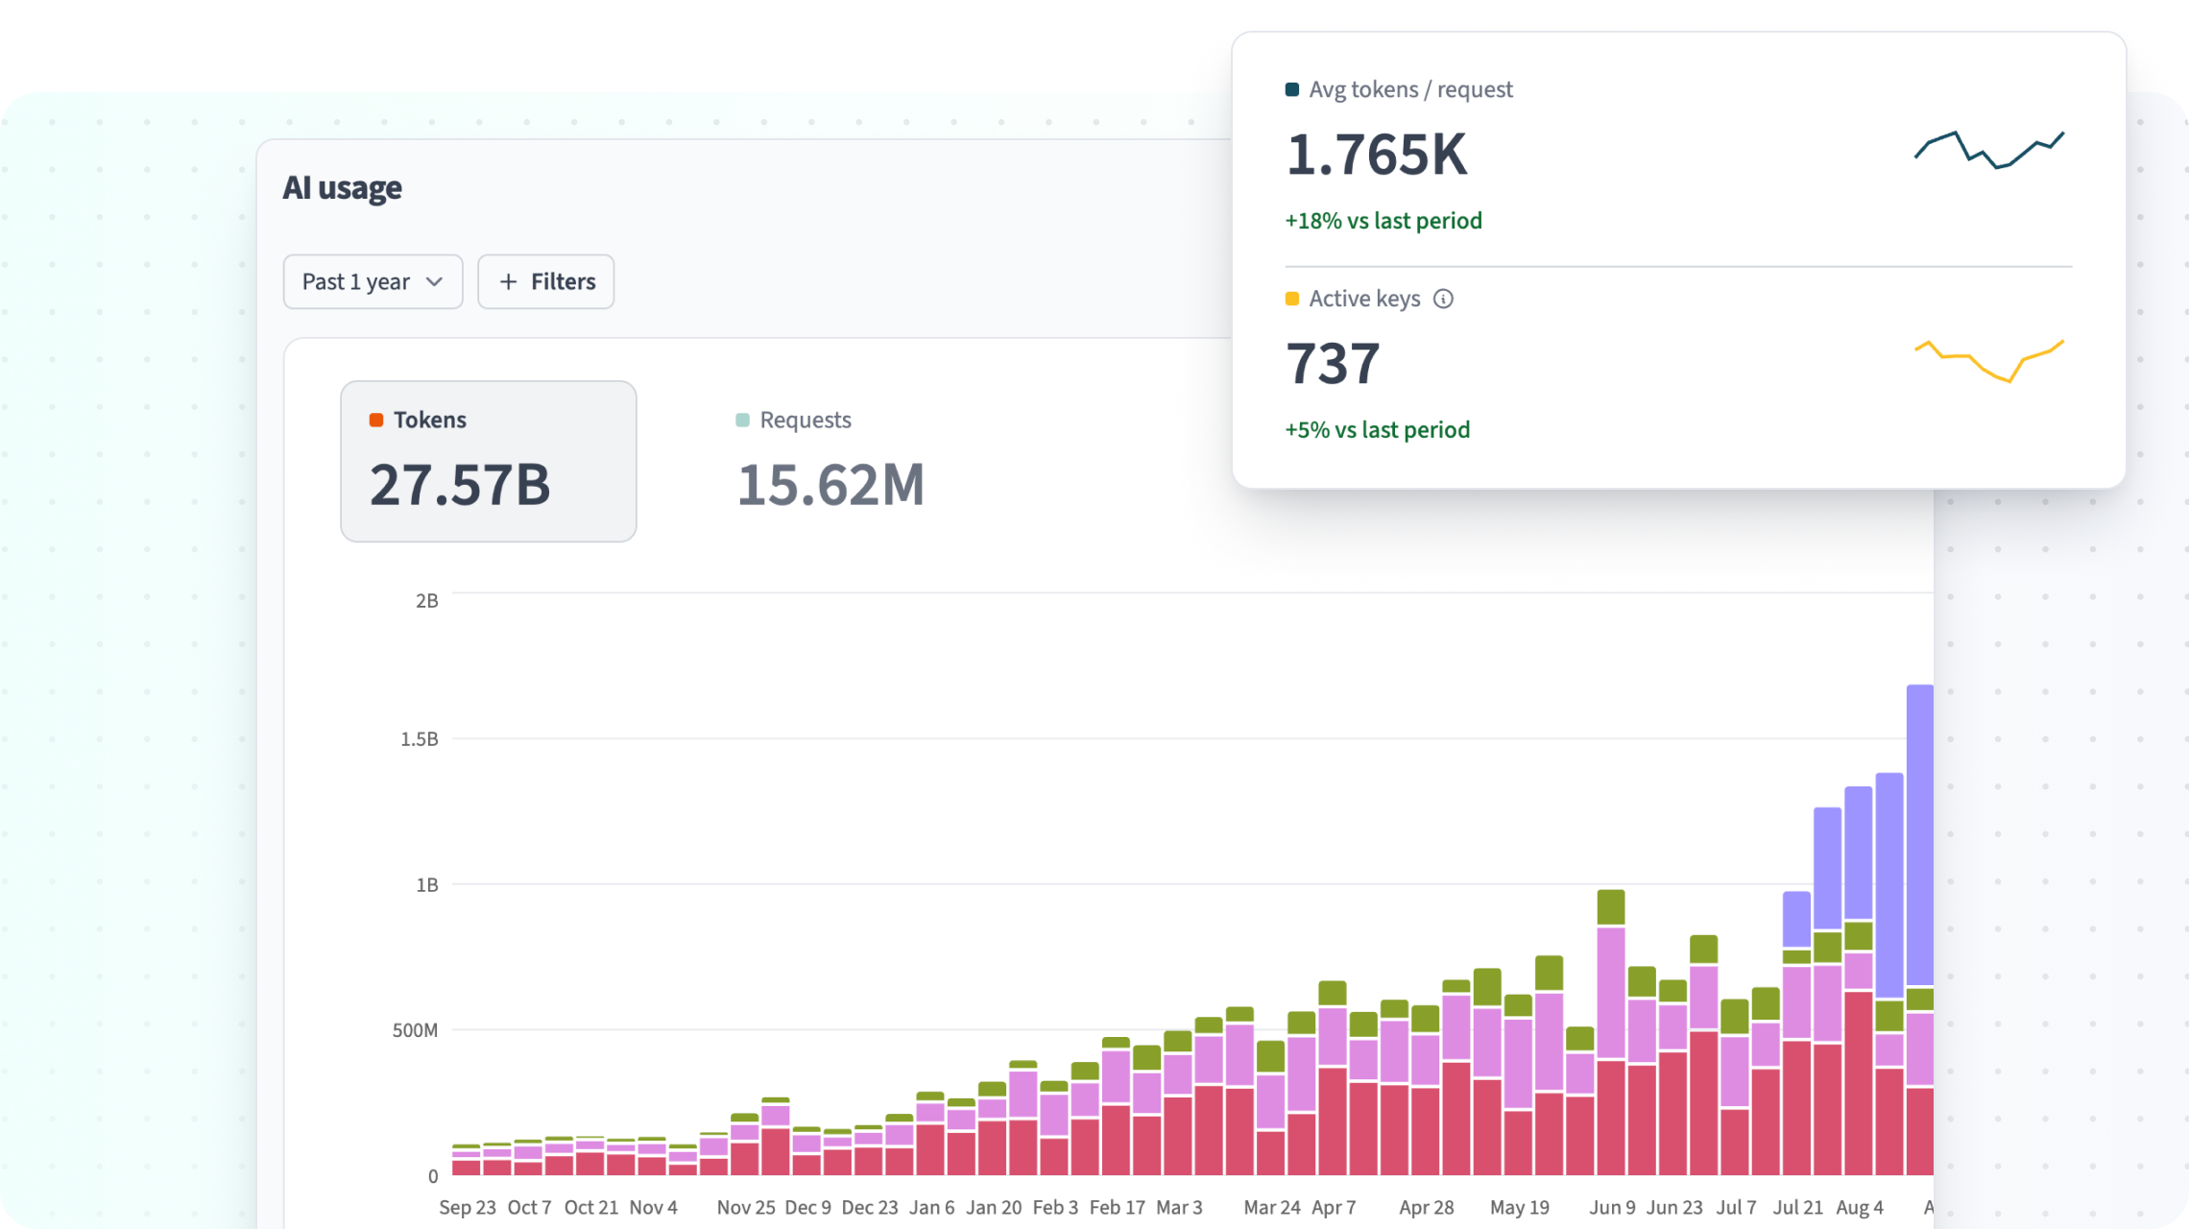2189x1229 pixels.
Task: Click the info icon beside Active keys
Action: click(x=1443, y=299)
